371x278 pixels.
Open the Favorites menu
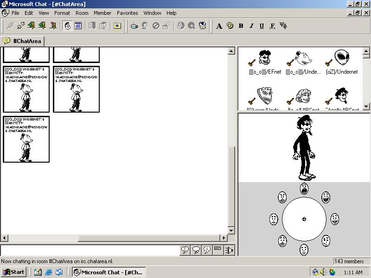click(127, 13)
